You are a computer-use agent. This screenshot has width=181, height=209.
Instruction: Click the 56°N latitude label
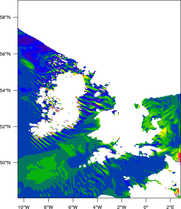(x=5, y=54)
